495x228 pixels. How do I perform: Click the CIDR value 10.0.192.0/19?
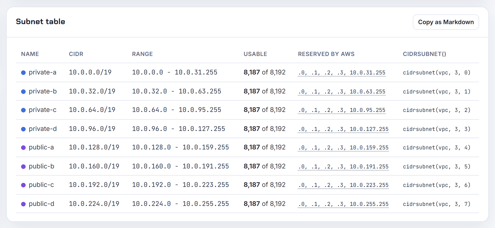coord(94,185)
